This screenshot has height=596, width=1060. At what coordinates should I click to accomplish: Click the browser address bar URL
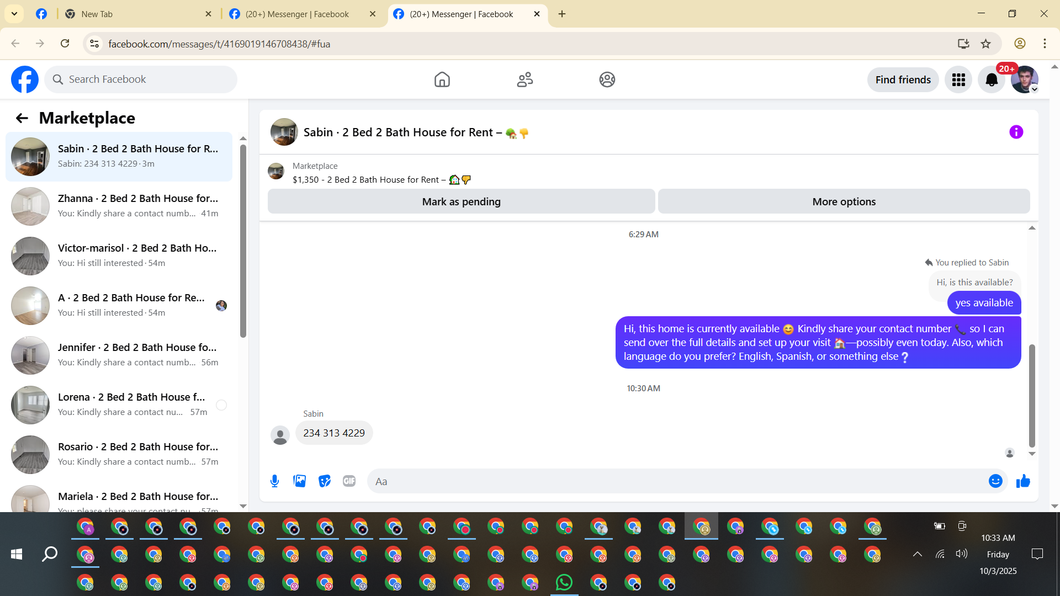click(219, 44)
